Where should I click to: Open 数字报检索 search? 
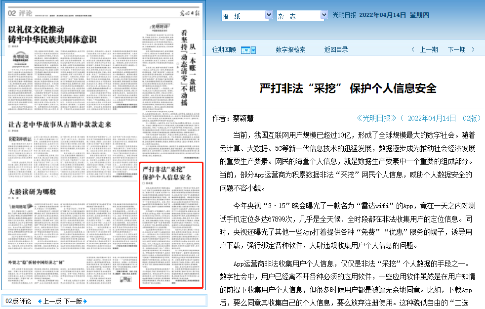[290, 49]
